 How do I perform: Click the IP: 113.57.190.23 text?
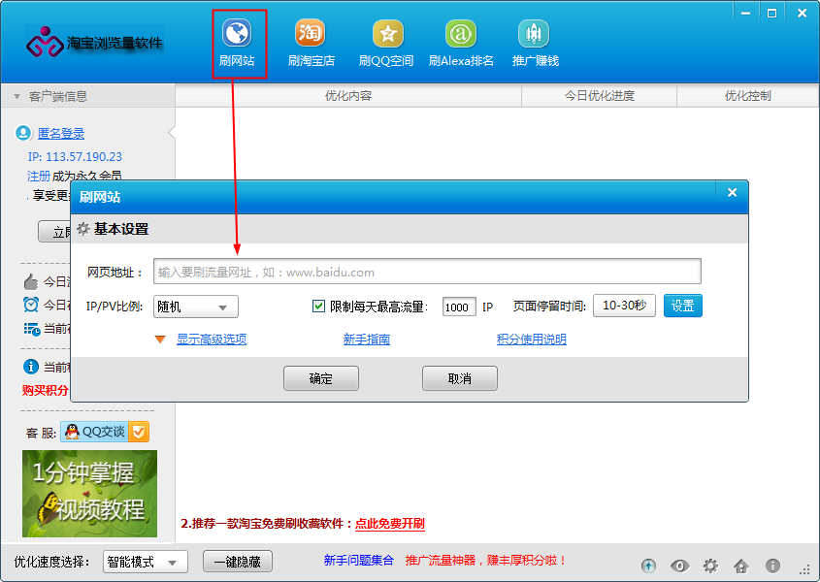click(75, 157)
